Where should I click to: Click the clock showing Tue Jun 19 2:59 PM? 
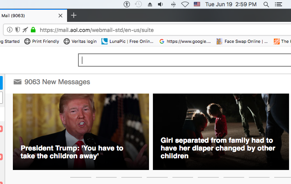(x=231, y=4)
